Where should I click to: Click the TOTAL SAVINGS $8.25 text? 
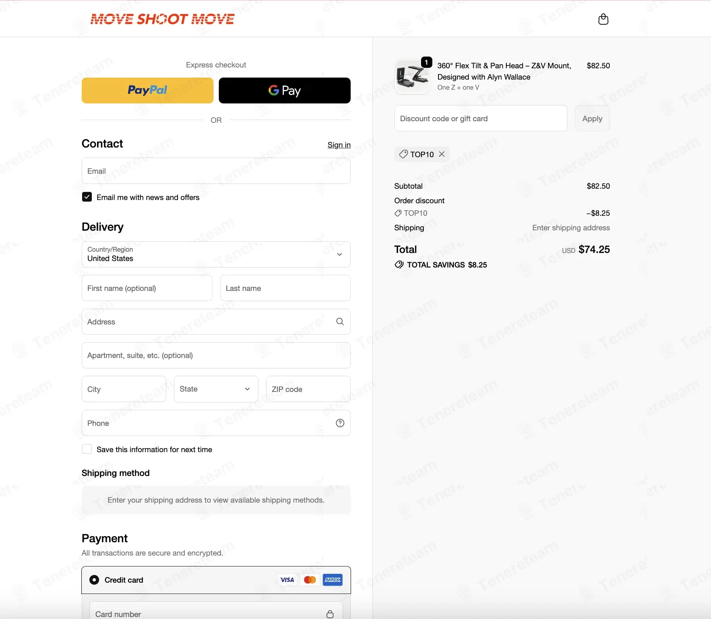point(447,265)
